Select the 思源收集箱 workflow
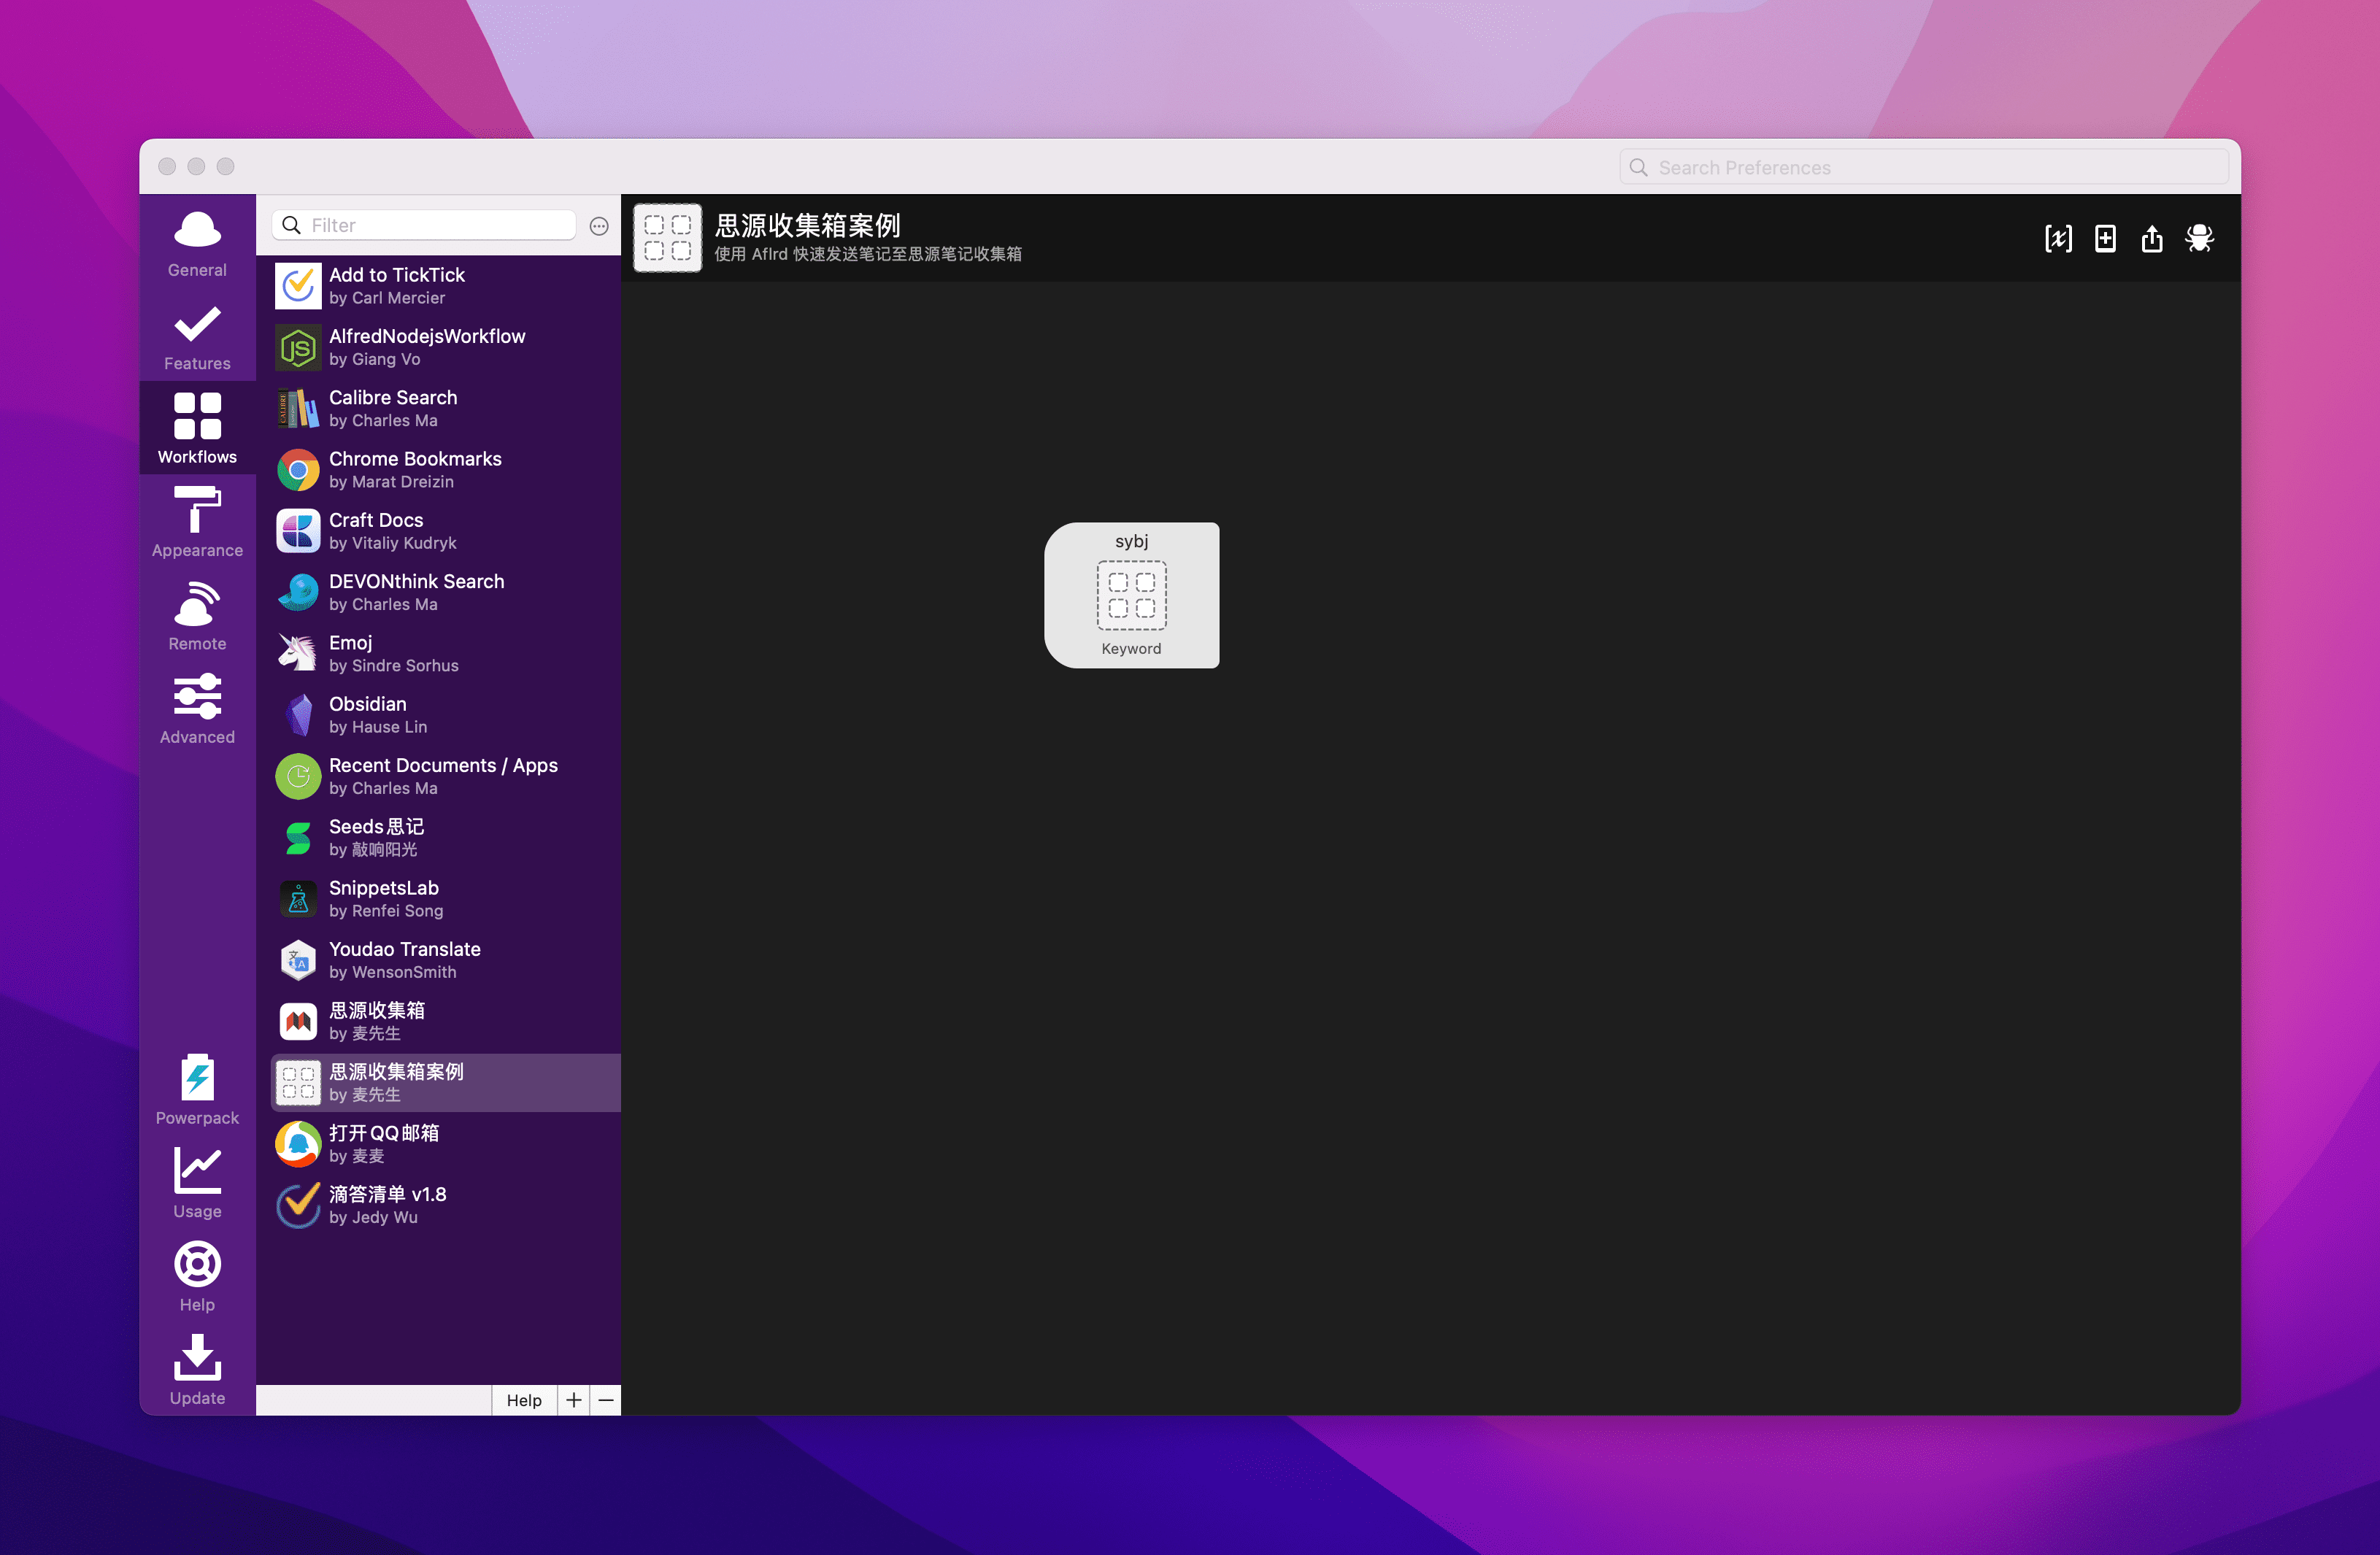2380x1555 pixels. click(x=446, y=1021)
